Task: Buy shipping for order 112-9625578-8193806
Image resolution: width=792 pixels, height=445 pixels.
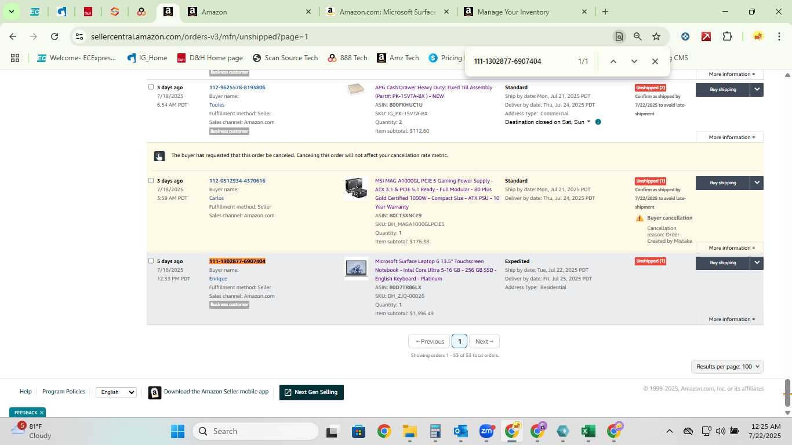Action: point(722,89)
